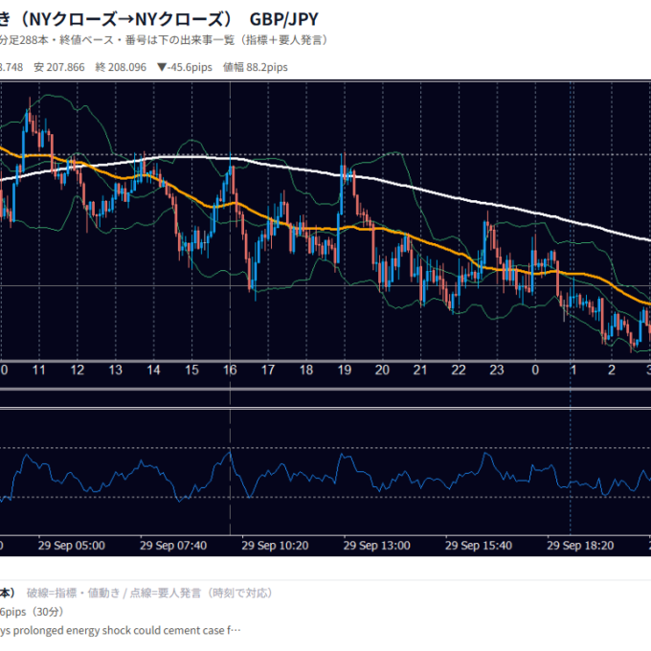This screenshot has height=651, width=651.
Task: Click hour label 12 on the chart axis
Action: coord(78,370)
